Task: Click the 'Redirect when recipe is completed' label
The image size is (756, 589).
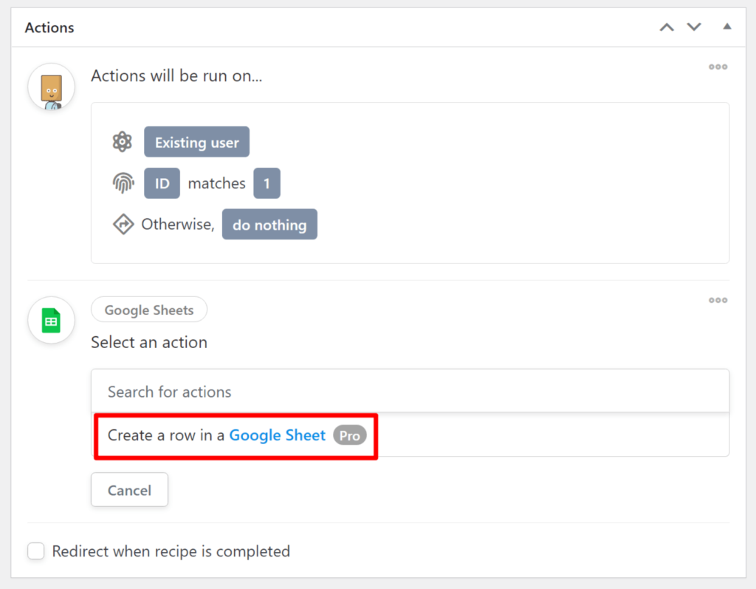Action: tap(171, 551)
